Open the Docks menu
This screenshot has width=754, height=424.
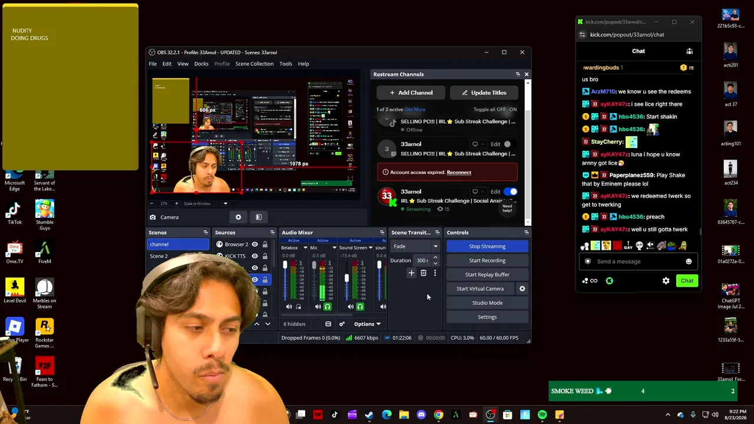(x=201, y=64)
